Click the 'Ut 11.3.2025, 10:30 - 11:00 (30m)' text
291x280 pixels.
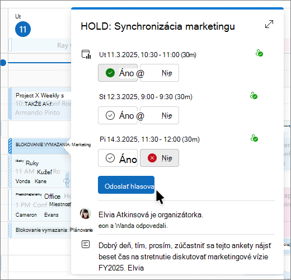click(x=148, y=55)
